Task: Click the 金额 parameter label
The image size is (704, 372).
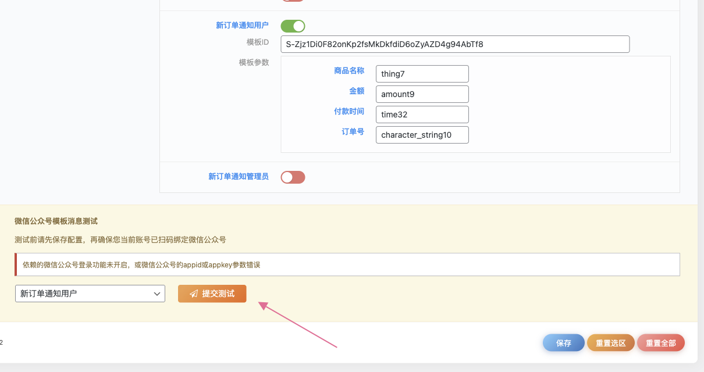Action: point(357,91)
